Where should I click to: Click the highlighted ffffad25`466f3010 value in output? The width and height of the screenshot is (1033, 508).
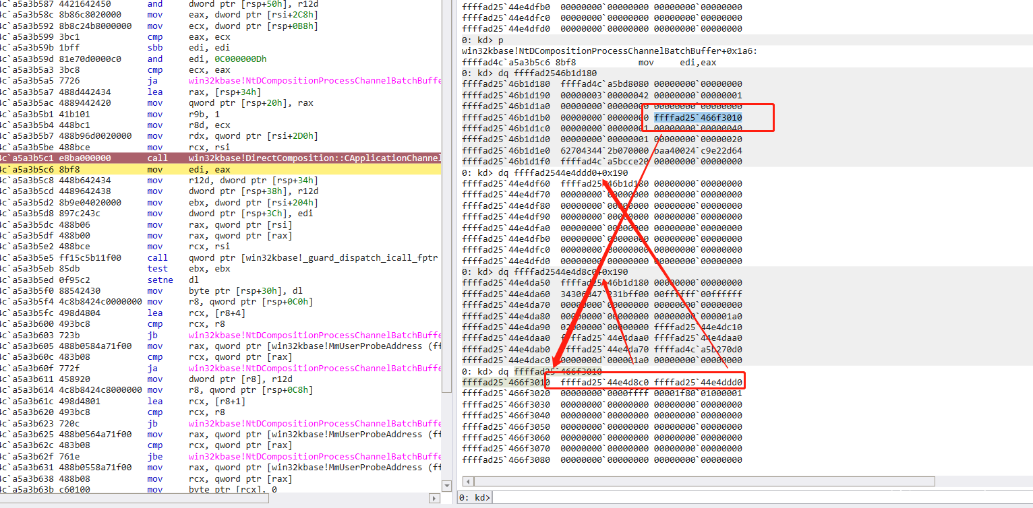(698, 117)
